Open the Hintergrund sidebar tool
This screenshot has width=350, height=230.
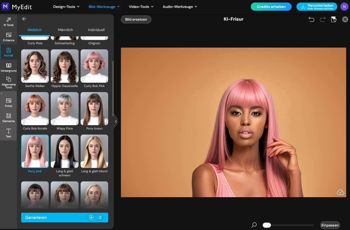8,67
